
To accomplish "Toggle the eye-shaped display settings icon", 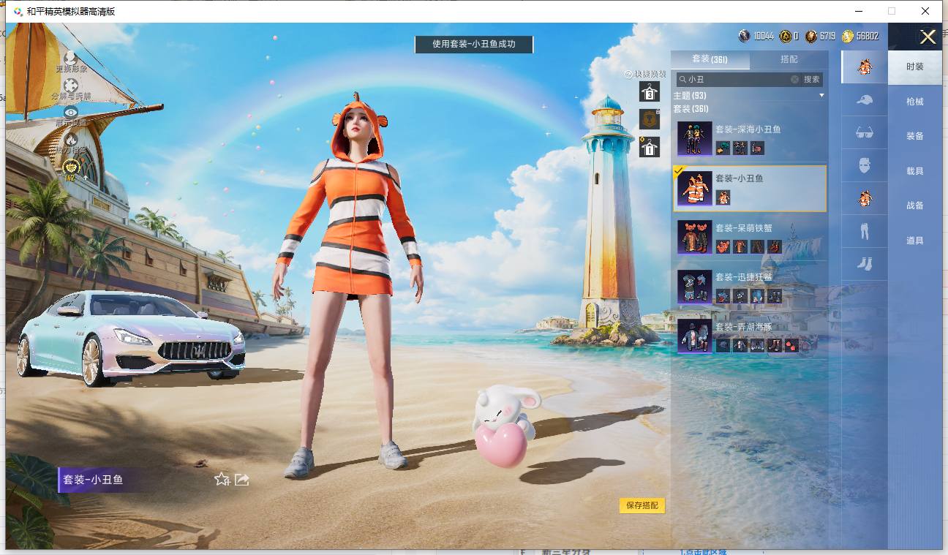I will (x=71, y=112).
